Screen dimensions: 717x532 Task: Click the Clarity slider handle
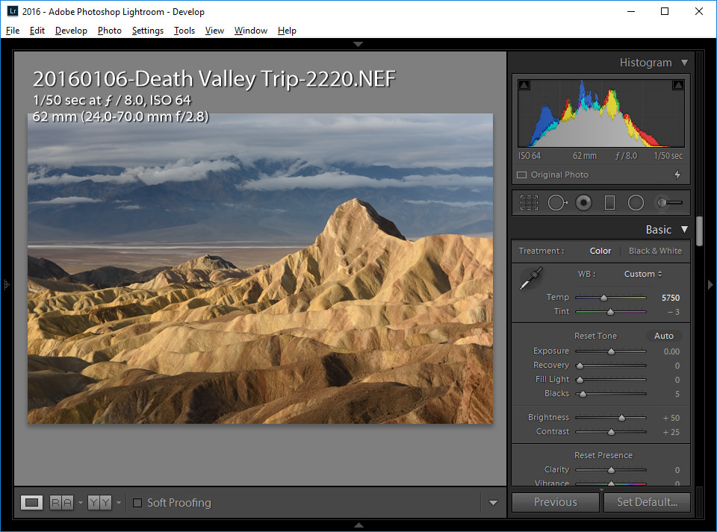[611, 470]
